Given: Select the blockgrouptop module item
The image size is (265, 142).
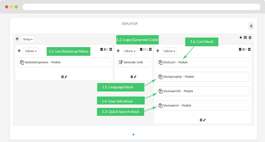Looking at the screenshot, I should tap(202, 77).
